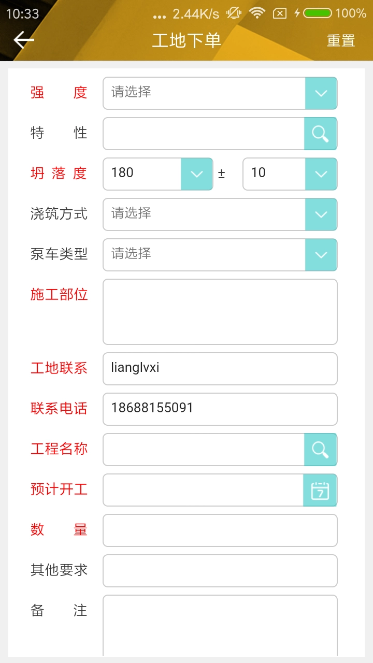Open the 坍落度 180 value dropdown
The height and width of the screenshot is (663, 373).
[x=196, y=174]
